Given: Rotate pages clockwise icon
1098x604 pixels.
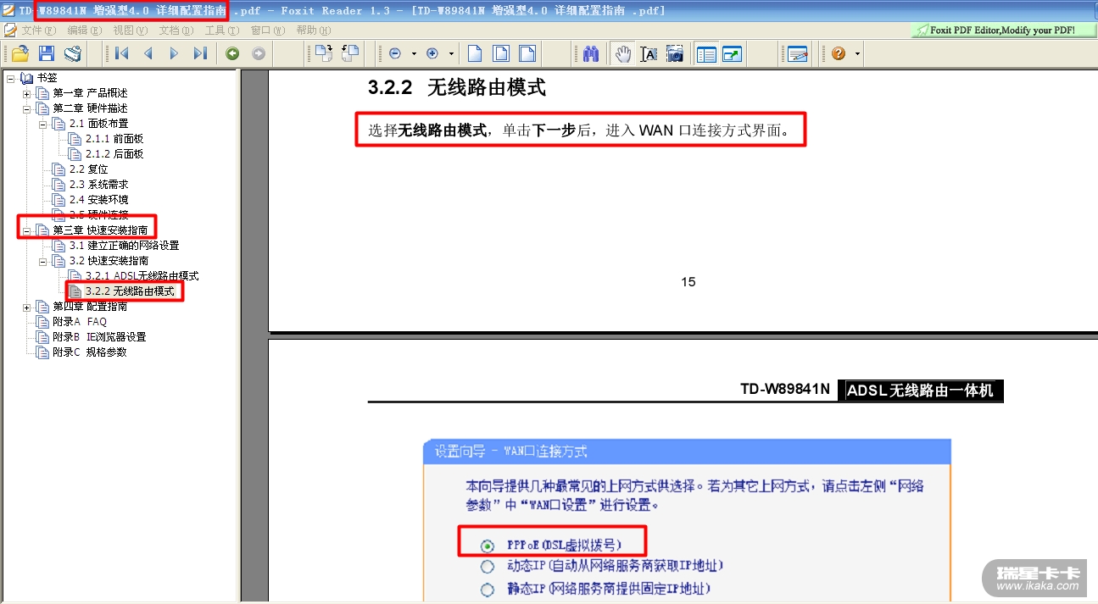Looking at the screenshot, I should [x=323, y=53].
